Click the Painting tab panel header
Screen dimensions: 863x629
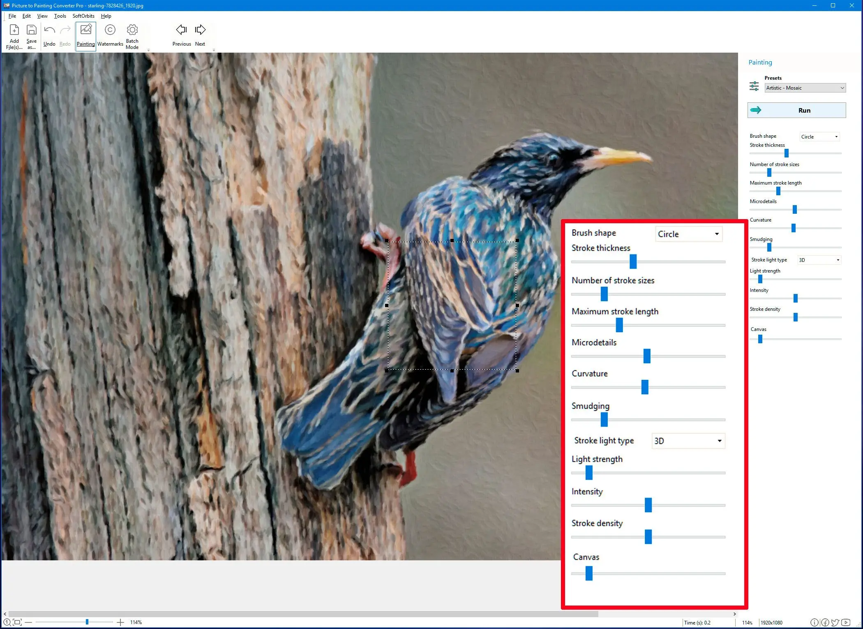coord(761,62)
